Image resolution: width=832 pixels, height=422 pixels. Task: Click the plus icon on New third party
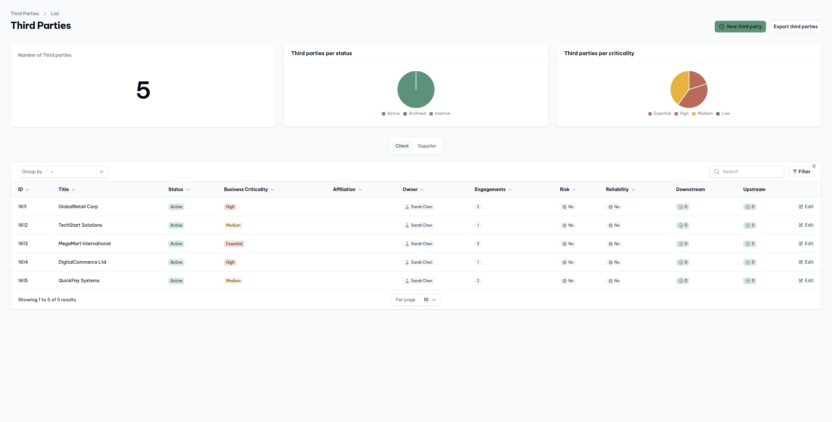[x=721, y=27]
